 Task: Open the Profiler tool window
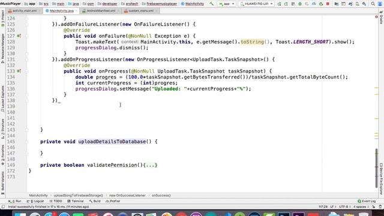pos(113,201)
